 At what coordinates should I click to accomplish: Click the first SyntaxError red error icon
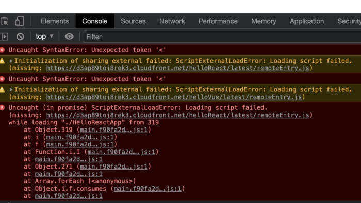pyautogui.click(x=2, y=50)
